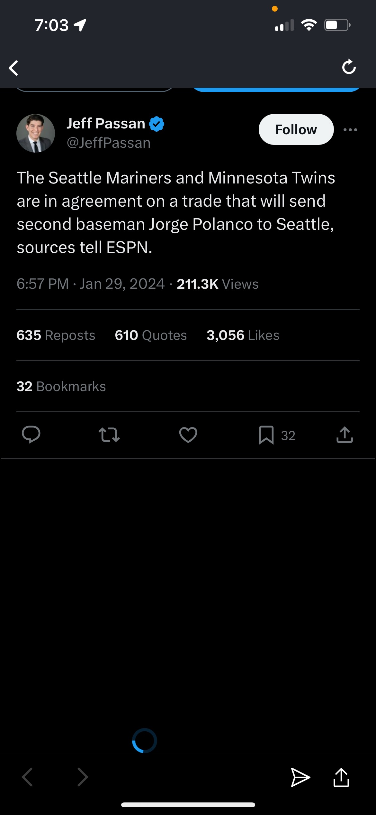Screen dimensions: 376x815
Task: View the 3,056 Likes list
Action: coord(243,335)
